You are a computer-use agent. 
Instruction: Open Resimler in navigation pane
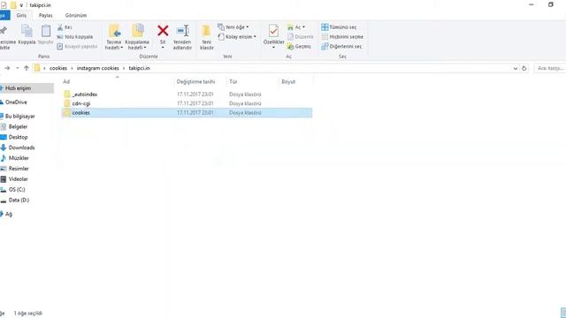pos(19,169)
